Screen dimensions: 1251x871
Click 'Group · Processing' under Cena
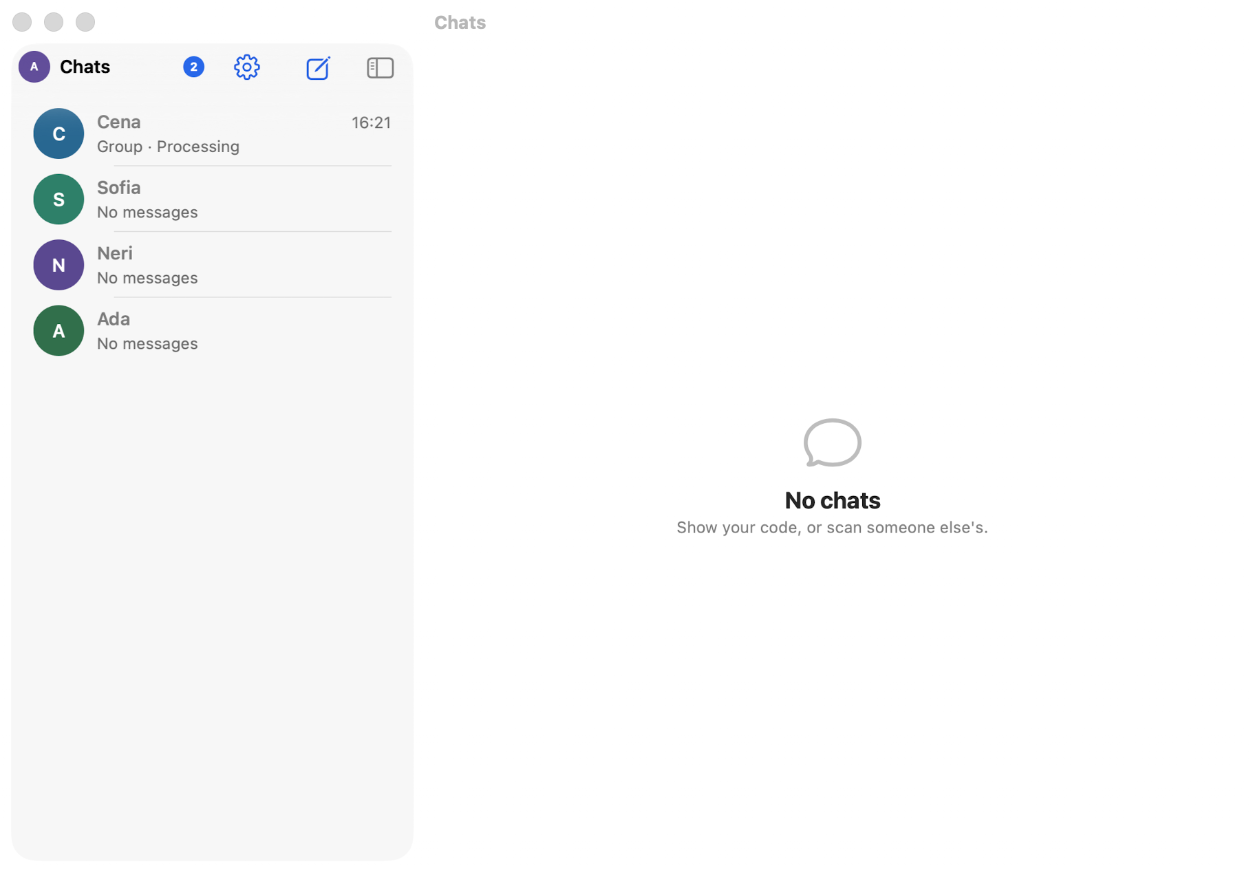(x=168, y=147)
